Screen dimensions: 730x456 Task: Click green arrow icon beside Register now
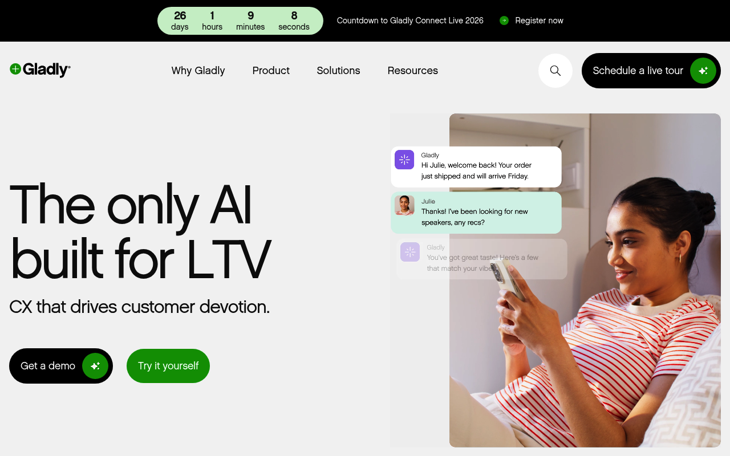504,21
